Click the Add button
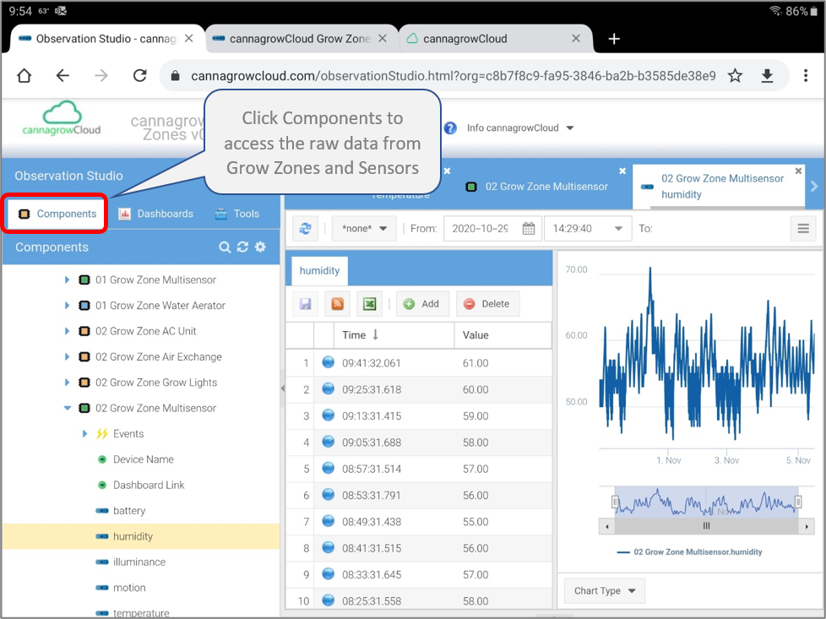The width and height of the screenshot is (826, 619). (421, 304)
